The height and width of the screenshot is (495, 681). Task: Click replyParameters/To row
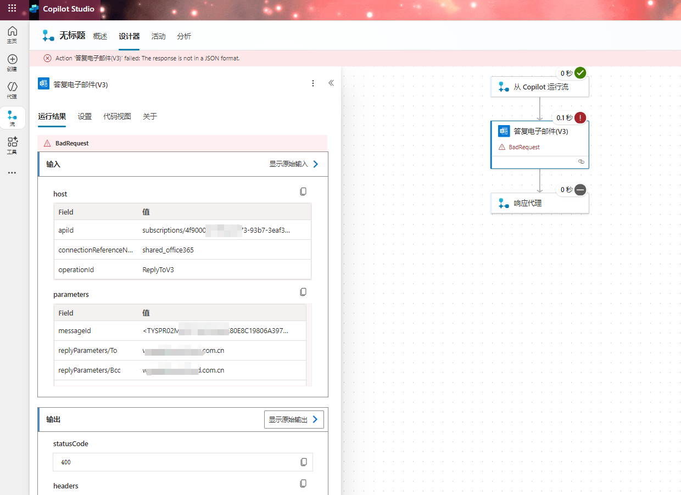pyautogui.click(x=180, y=351)
